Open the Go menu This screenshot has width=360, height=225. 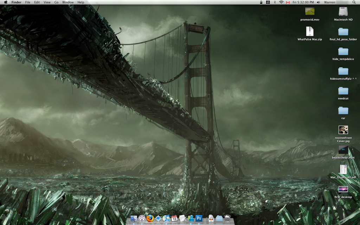pos(57,2)
